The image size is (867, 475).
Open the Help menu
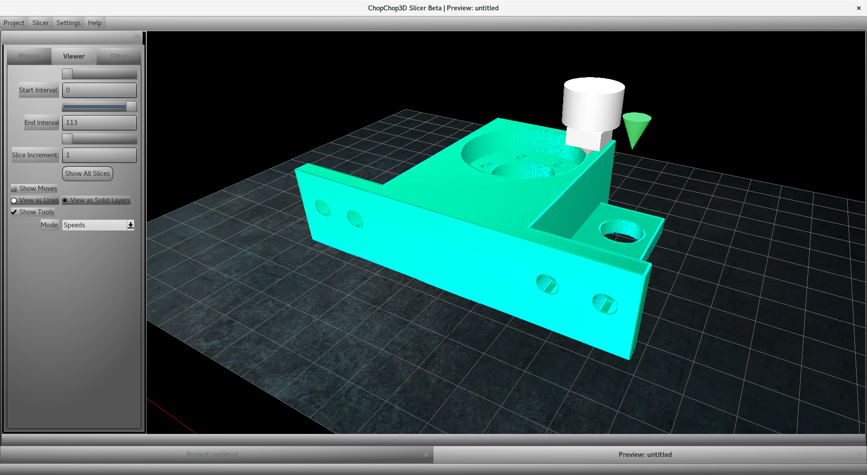point(95,23)
